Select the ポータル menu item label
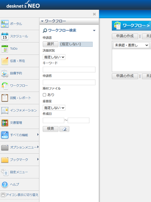The height and width of the screenshot is (202, 151). click(16, 24)
